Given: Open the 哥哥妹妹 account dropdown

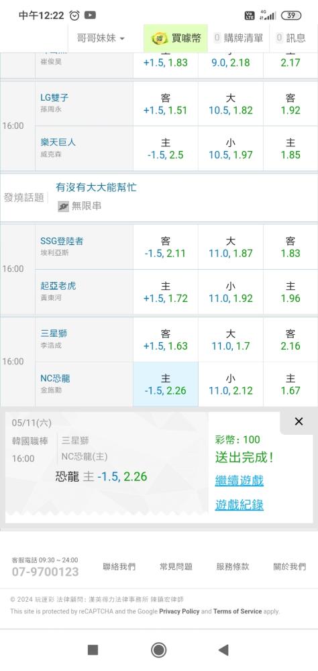Looking at the screenshot, I should coord(101,38).
